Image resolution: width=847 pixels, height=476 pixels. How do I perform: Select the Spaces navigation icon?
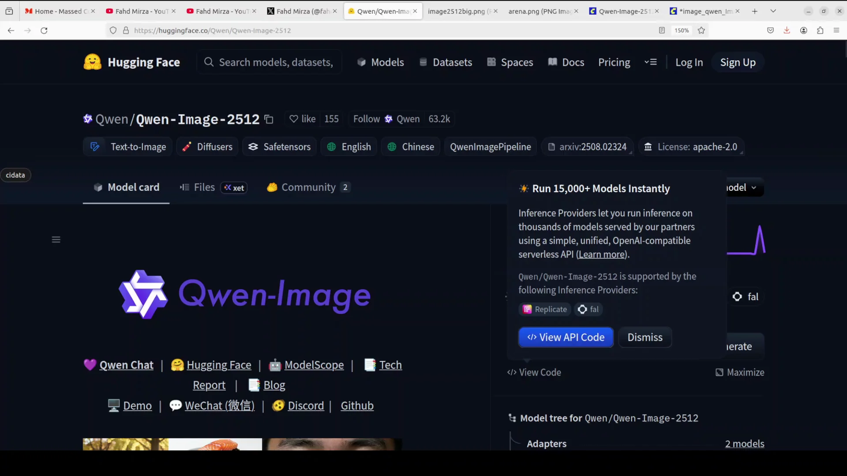pyautogui.click(x=491, y=62)
